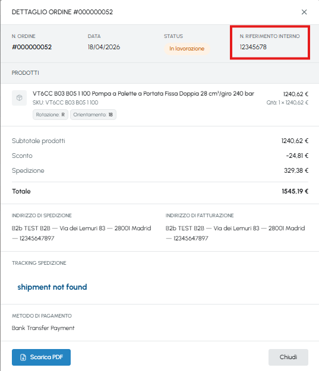Click the 'shipment not found' tracking message
The height and width of the screenshot is (371, 319).
[52, 287]
